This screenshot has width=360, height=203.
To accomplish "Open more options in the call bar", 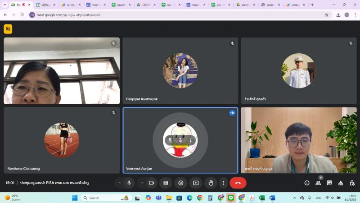I will (x=223, y=183).
